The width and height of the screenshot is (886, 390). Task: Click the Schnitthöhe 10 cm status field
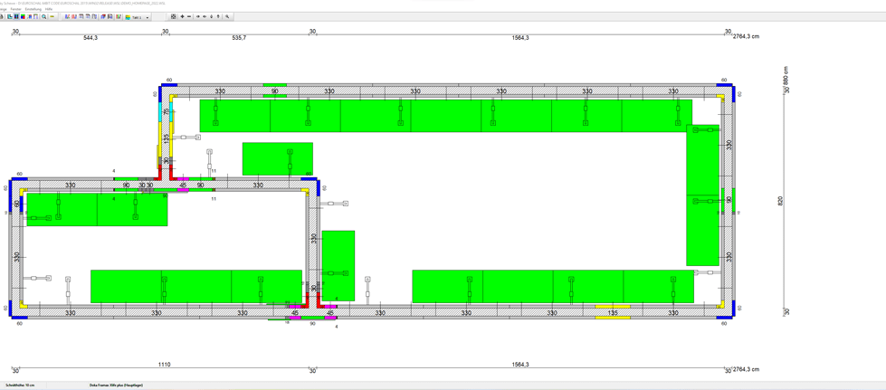(20, 385)
